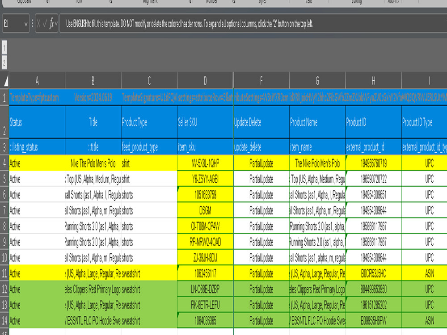
Task: Open the Name Box dropdown arrow
Action: coord(26,24)
